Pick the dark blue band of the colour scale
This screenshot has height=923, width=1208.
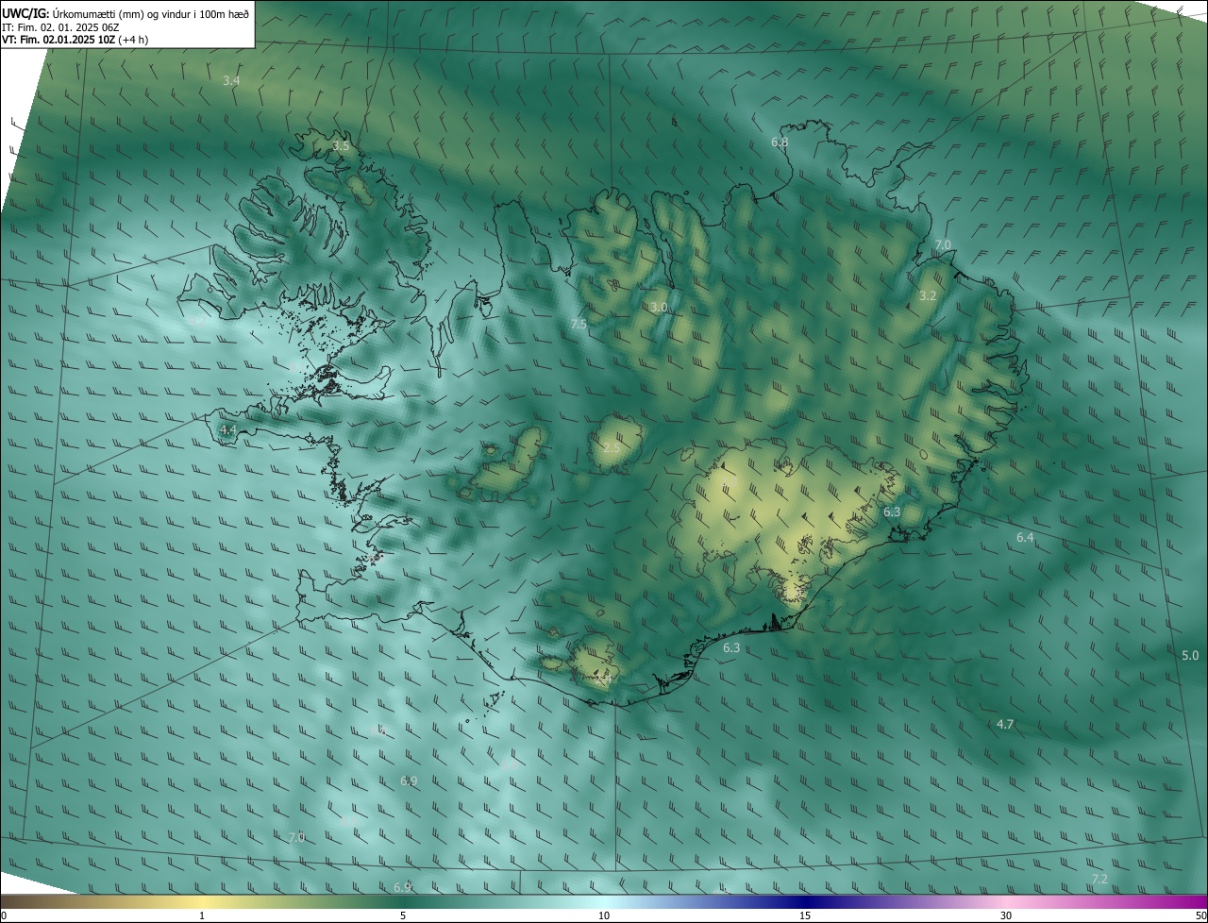tap(805, 902)
